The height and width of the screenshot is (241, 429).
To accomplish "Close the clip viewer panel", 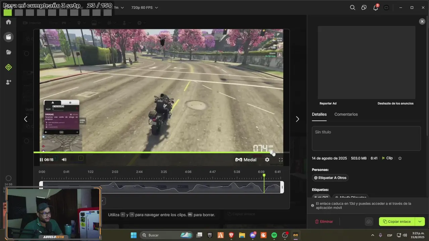I will [x=422, y=21].
